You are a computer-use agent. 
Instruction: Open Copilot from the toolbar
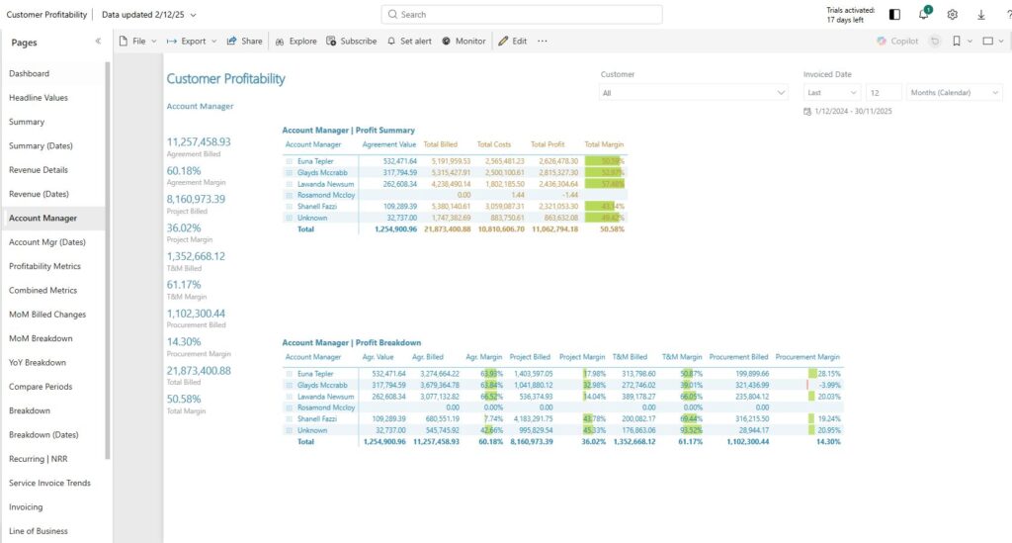897,42
